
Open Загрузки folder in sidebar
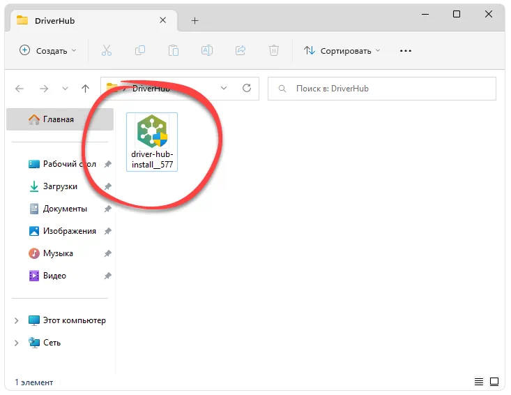click(x=53, y=186)
